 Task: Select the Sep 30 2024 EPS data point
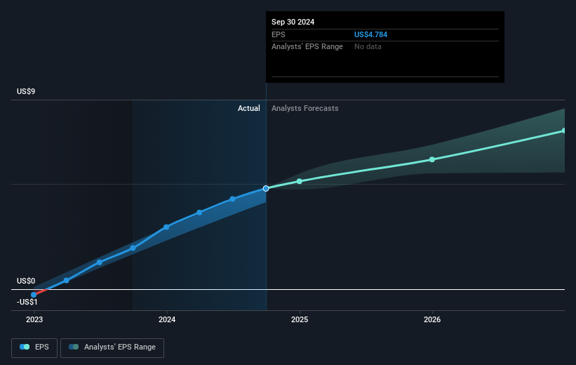[x=266, y=188]
